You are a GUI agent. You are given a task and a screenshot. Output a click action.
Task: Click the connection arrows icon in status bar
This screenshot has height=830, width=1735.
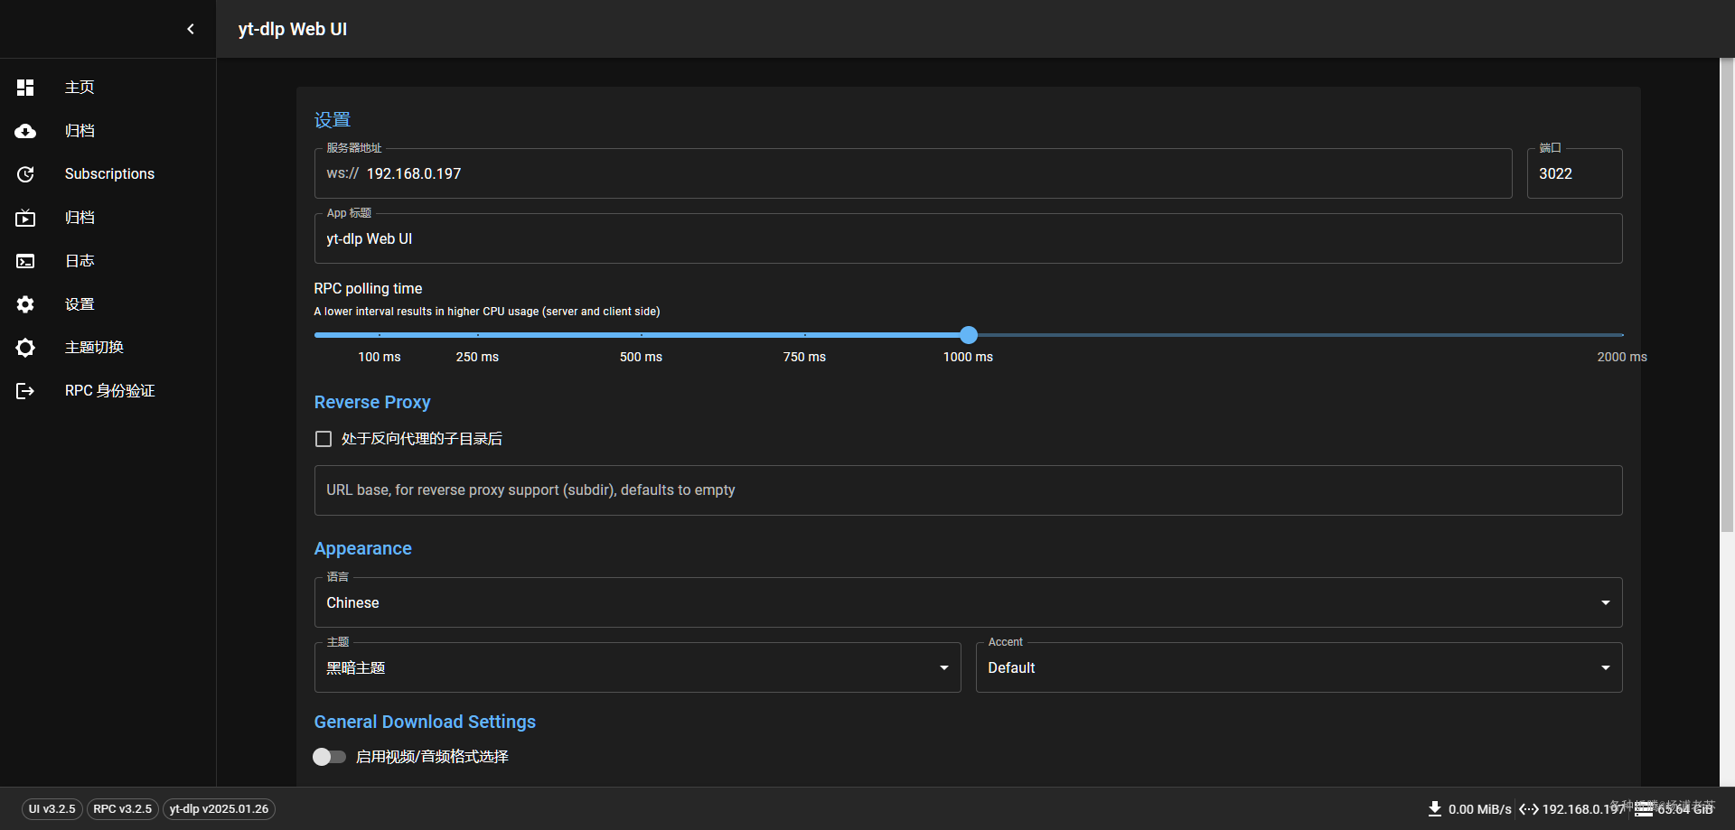(x=1528, y=809)
